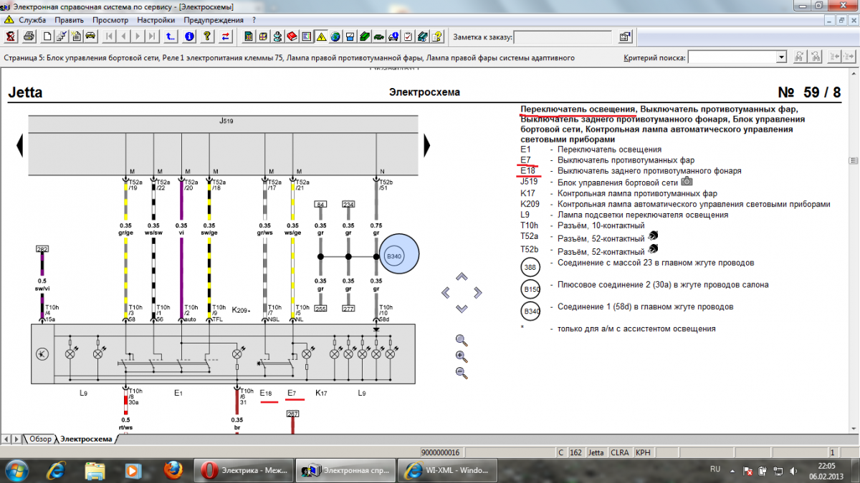Click the blue 't..' toolbar icon
The width and height of the screenshot is (860, 483).
[x=171, y=36]
